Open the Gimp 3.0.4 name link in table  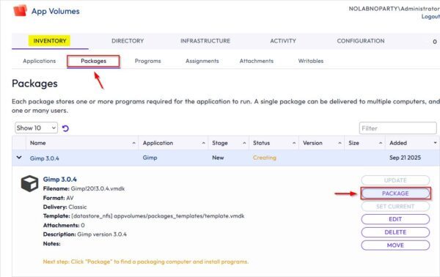coord(44,158)
